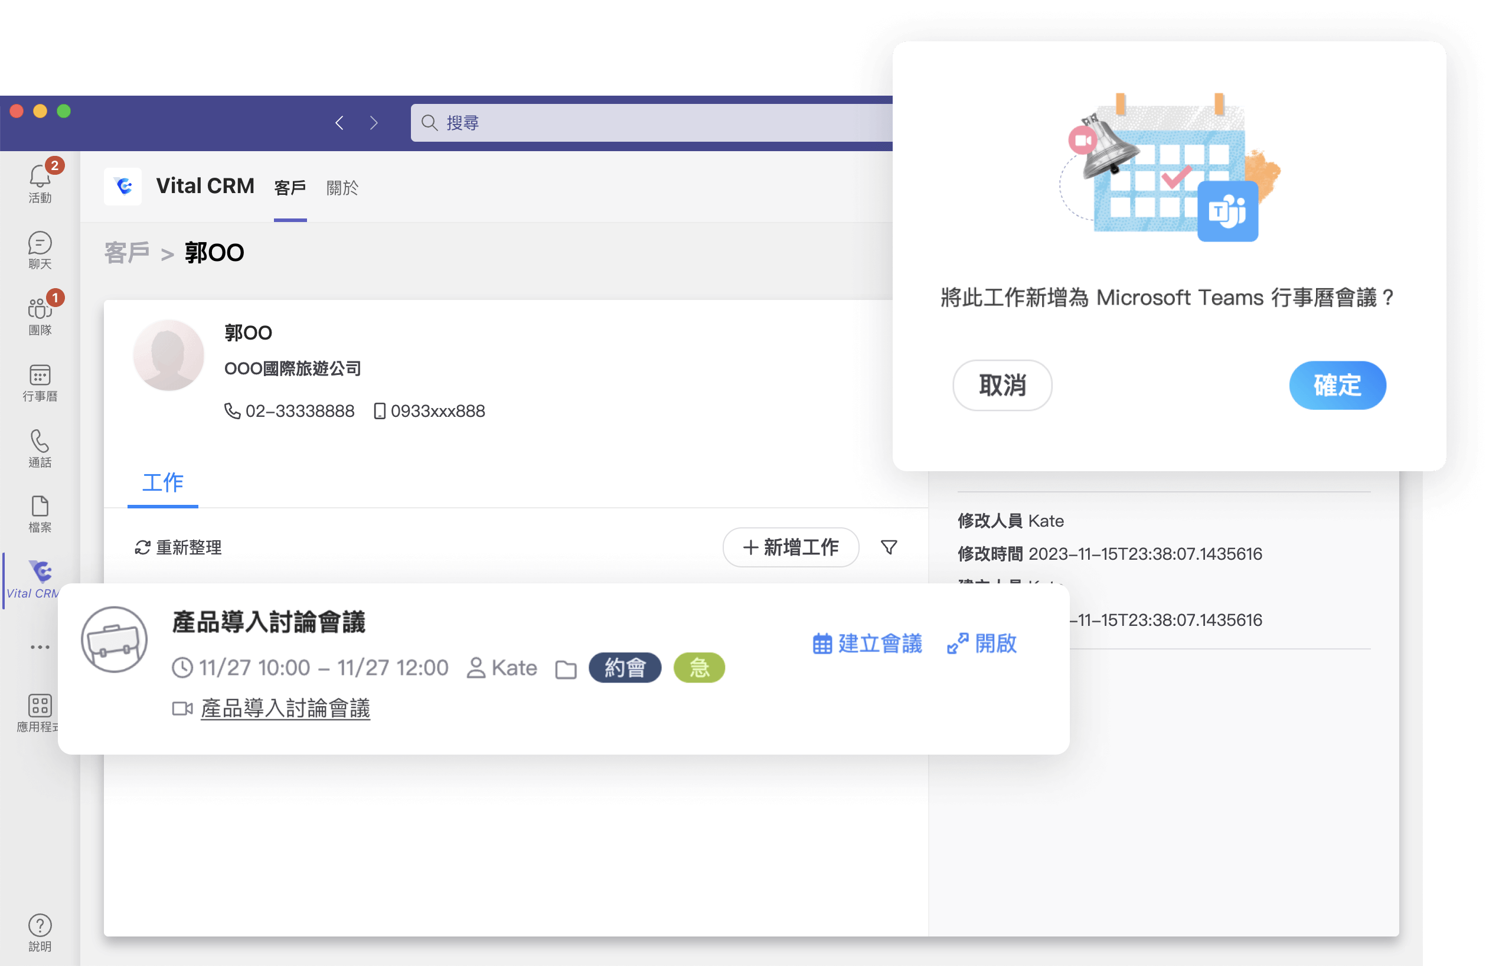Open the filter options for the task list
Viewport: 1489px width, 966px height.
(889, 547)
